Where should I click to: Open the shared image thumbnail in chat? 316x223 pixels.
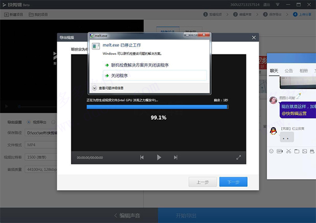point(298,82)
